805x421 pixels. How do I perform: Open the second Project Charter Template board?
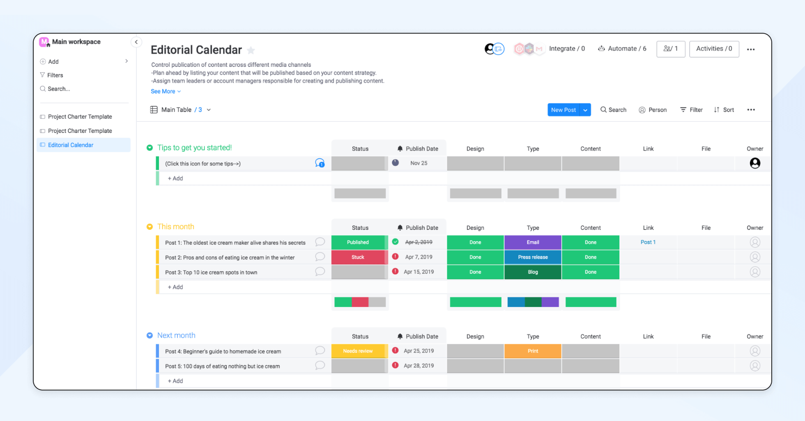(80, 131)
